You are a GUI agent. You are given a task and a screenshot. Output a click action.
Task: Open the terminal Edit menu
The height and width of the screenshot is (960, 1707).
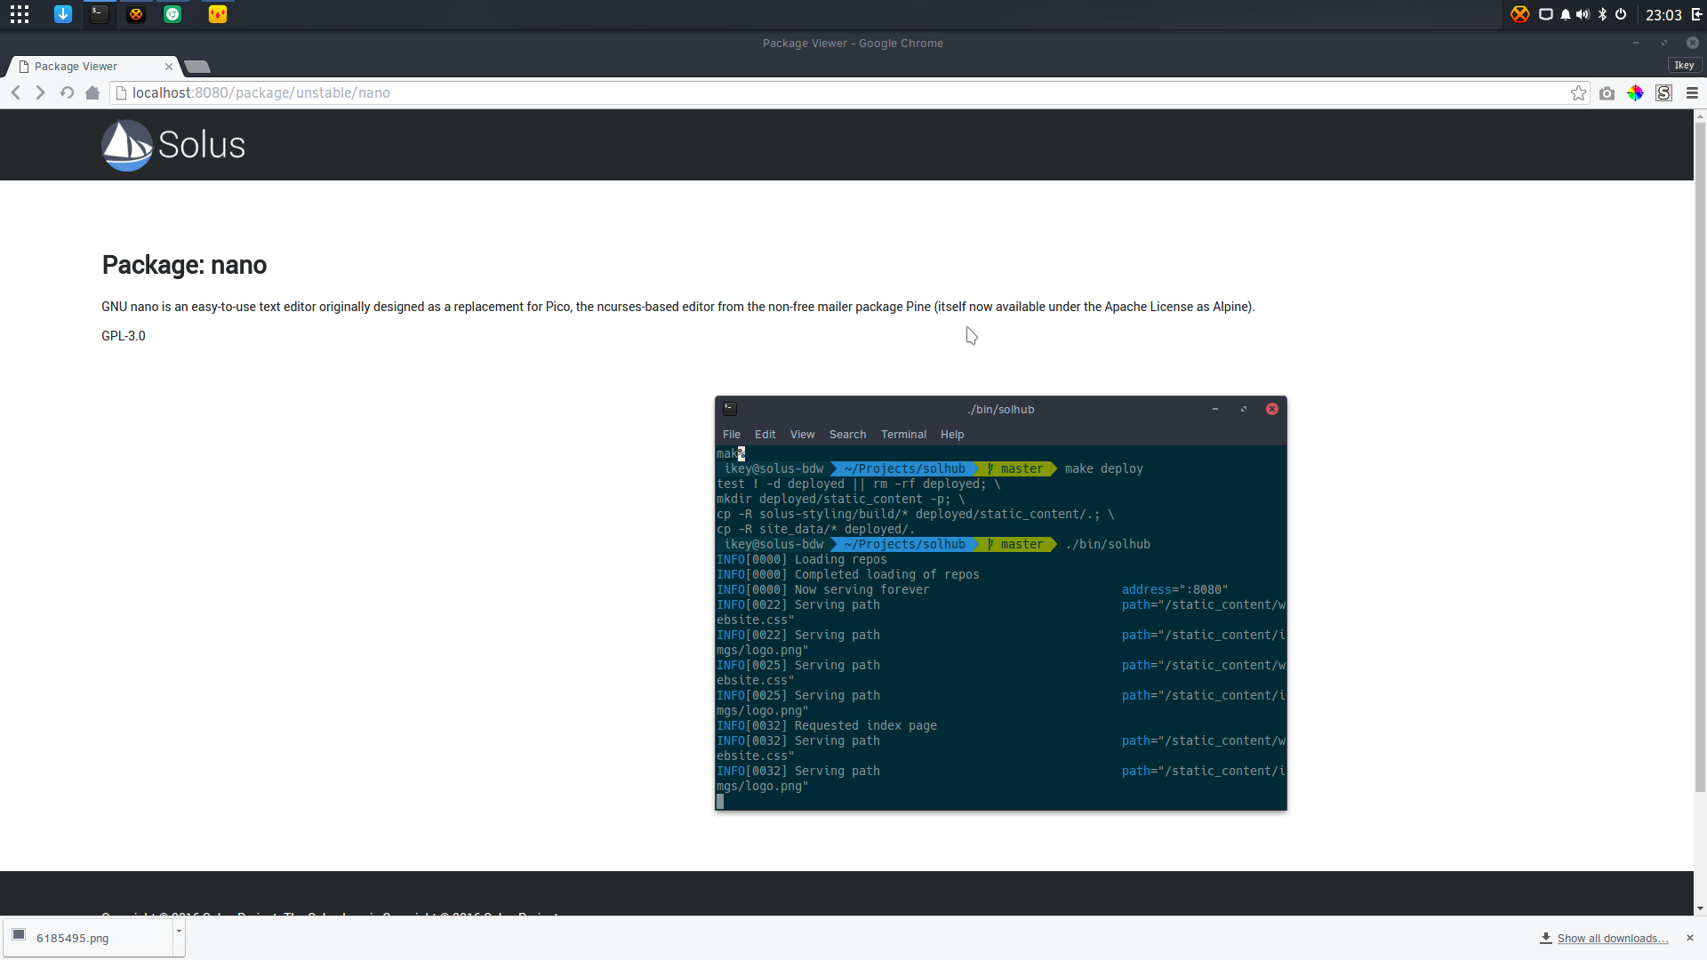click(x=765, y=435)
